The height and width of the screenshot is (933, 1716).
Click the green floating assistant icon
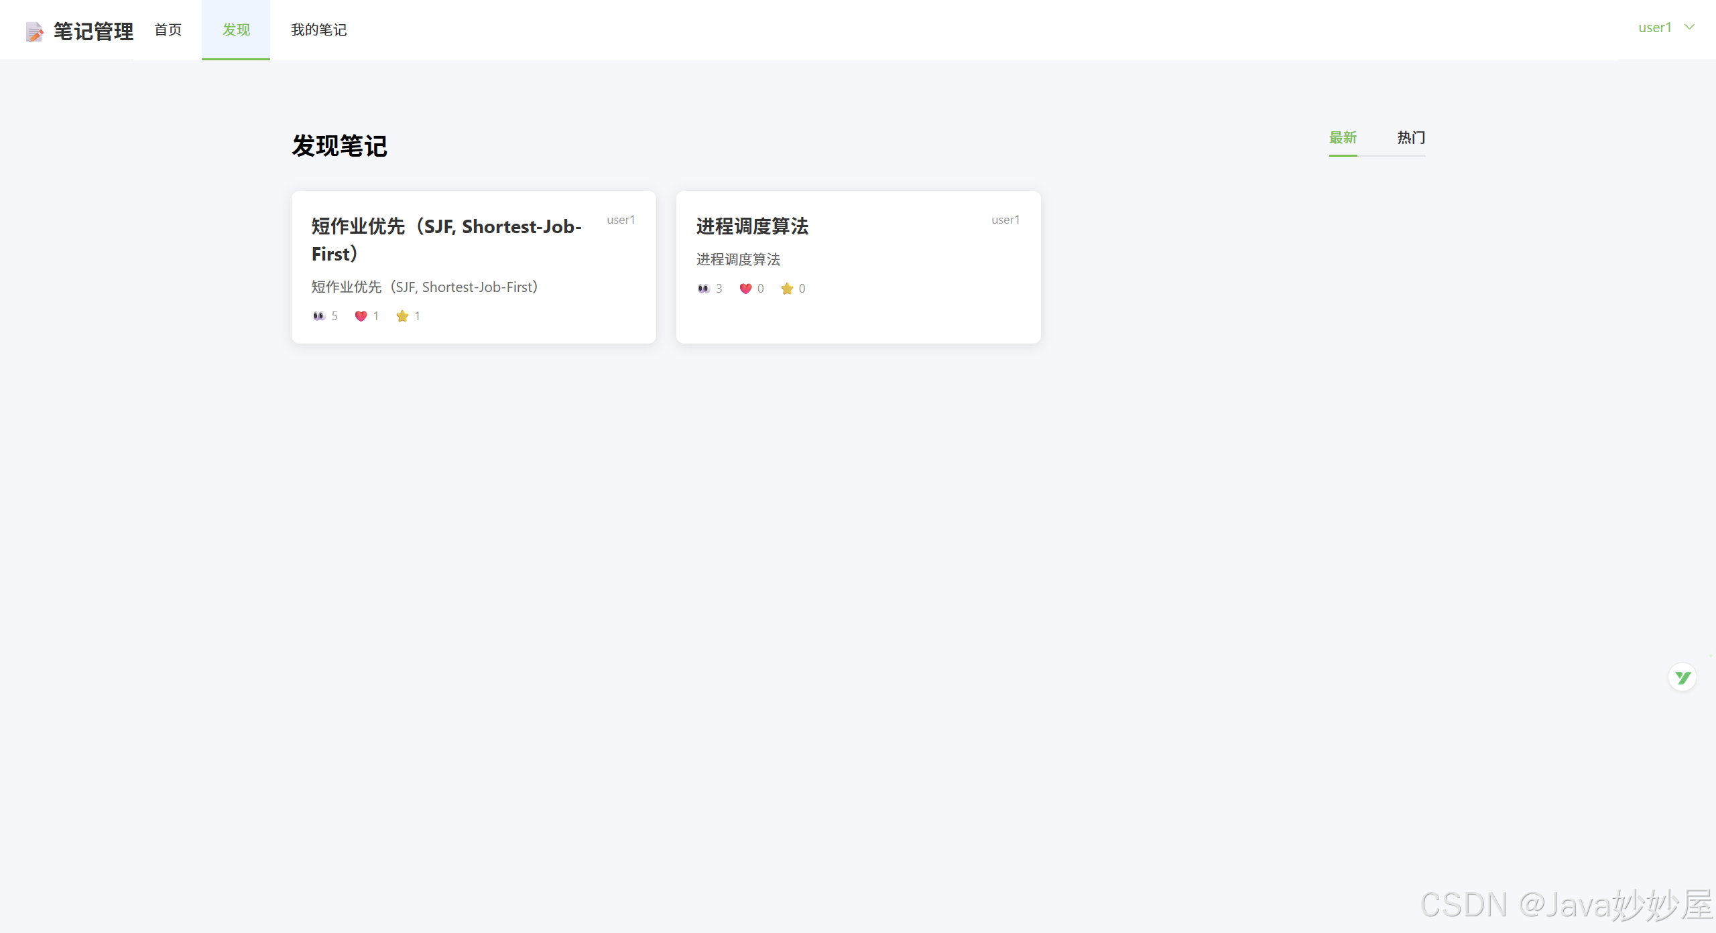point(1682,678)
